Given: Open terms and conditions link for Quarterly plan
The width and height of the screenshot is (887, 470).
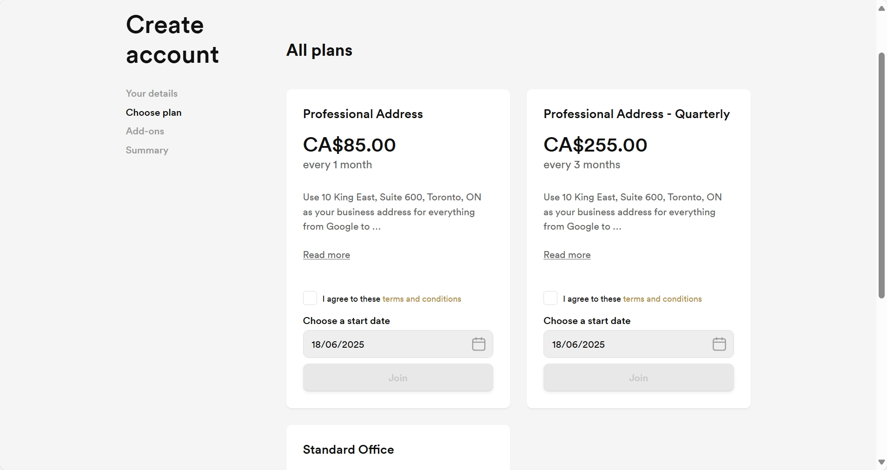Looking at the screenshot, I should coord(662,299).
